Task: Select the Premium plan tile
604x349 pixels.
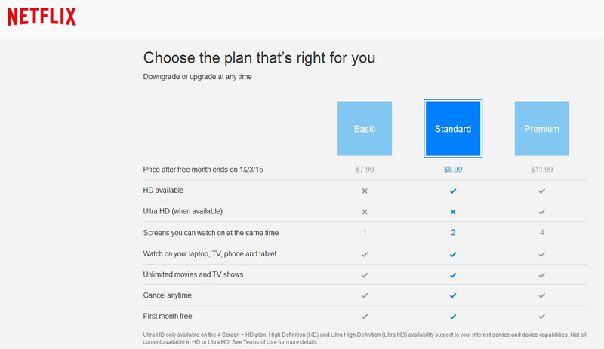Action: [541, 128]
